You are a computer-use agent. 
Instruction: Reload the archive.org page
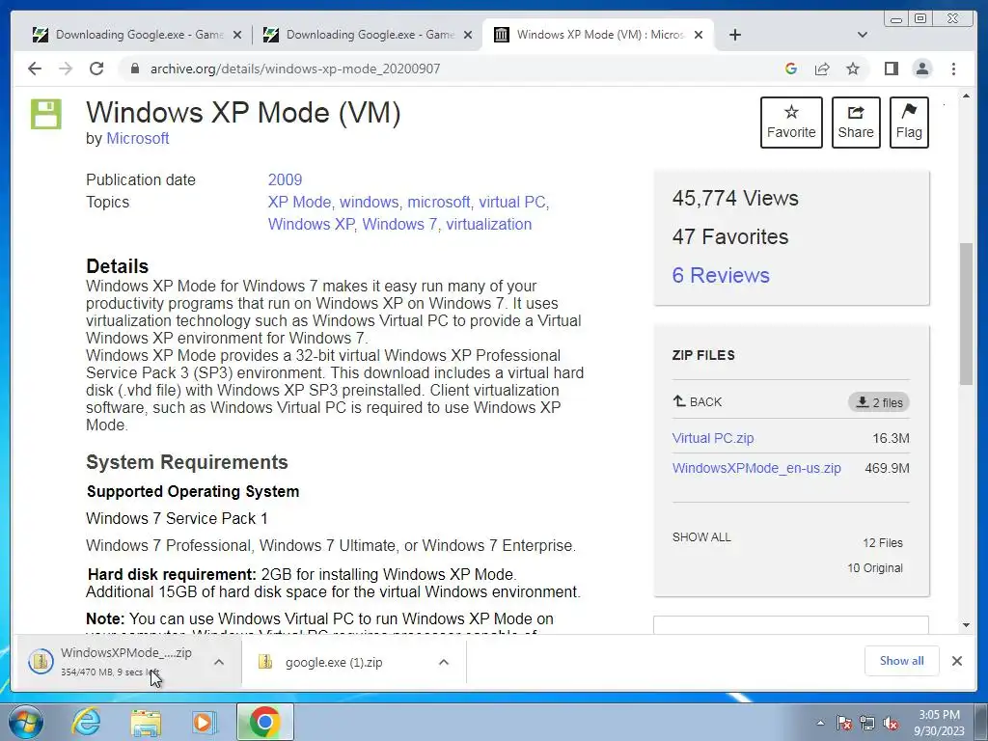click(96, 69)
